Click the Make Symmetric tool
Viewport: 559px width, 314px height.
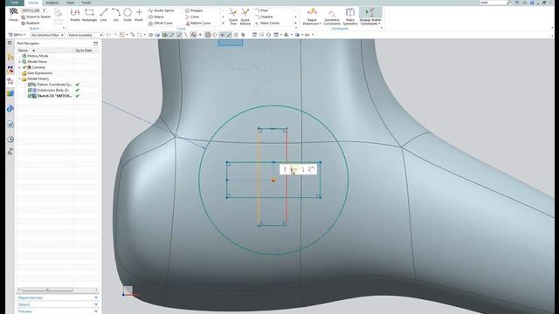point(350,17)
